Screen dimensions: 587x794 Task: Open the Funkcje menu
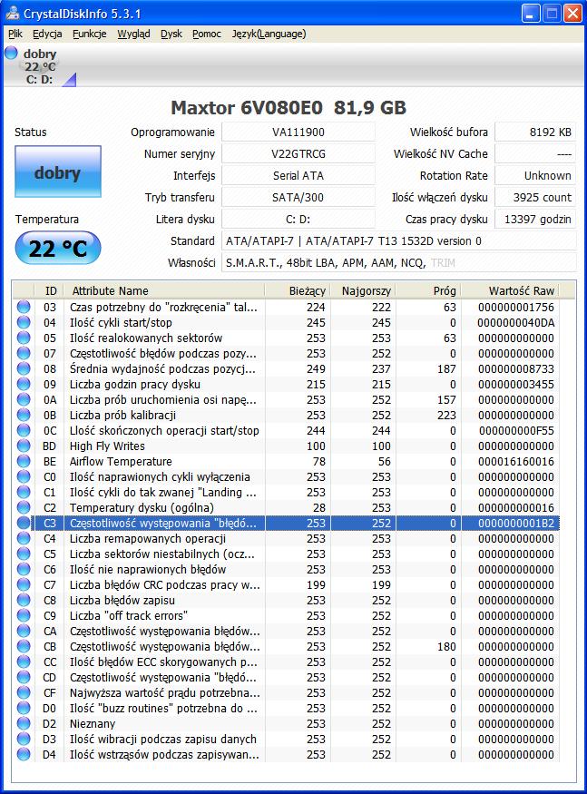pos(90,34)
